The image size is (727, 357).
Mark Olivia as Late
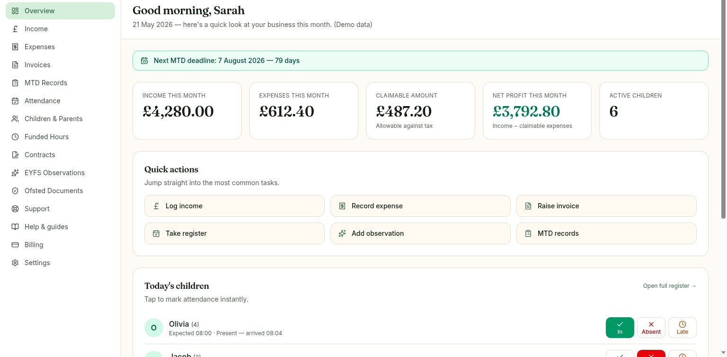point(683,328)
